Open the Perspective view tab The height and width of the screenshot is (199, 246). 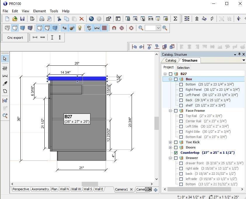point(20,189)
